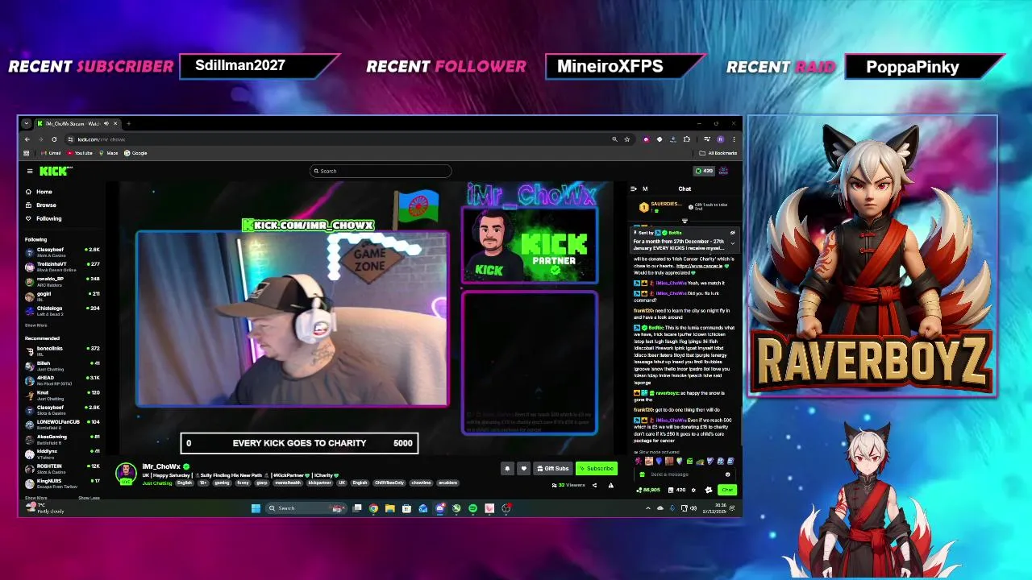Open Task View on the taskbar
The width and height of the screenshot is (1032, 580).
tap(357, 507)
